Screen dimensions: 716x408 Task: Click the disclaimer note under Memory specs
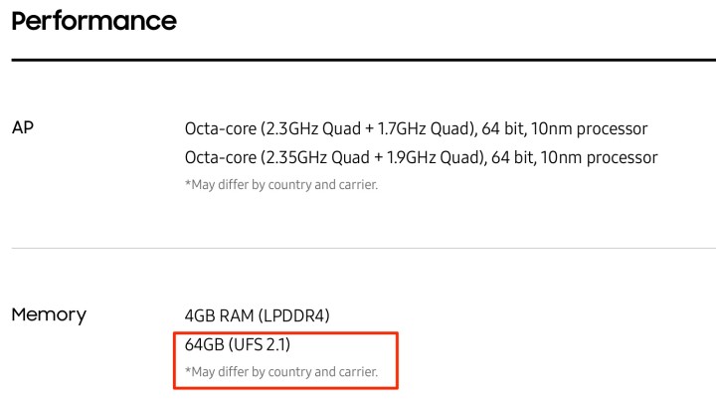tap(281, 372)
